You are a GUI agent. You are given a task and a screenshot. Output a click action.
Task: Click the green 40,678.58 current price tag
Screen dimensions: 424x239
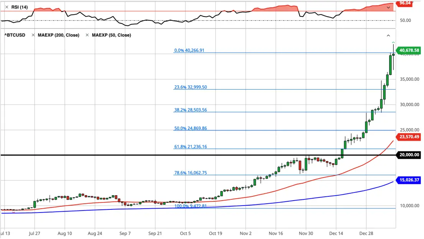pos(408,50)
